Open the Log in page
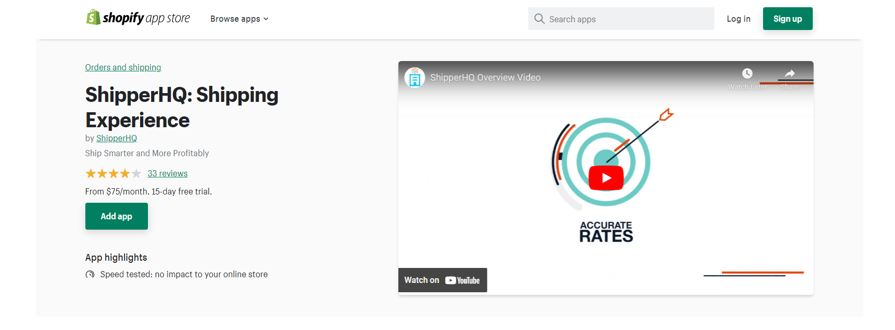Screen dimensions: 895x330 tap(738, 19)
